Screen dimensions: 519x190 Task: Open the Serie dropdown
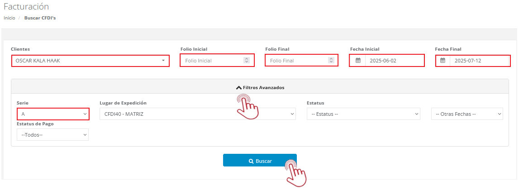(x=53, y=114)
